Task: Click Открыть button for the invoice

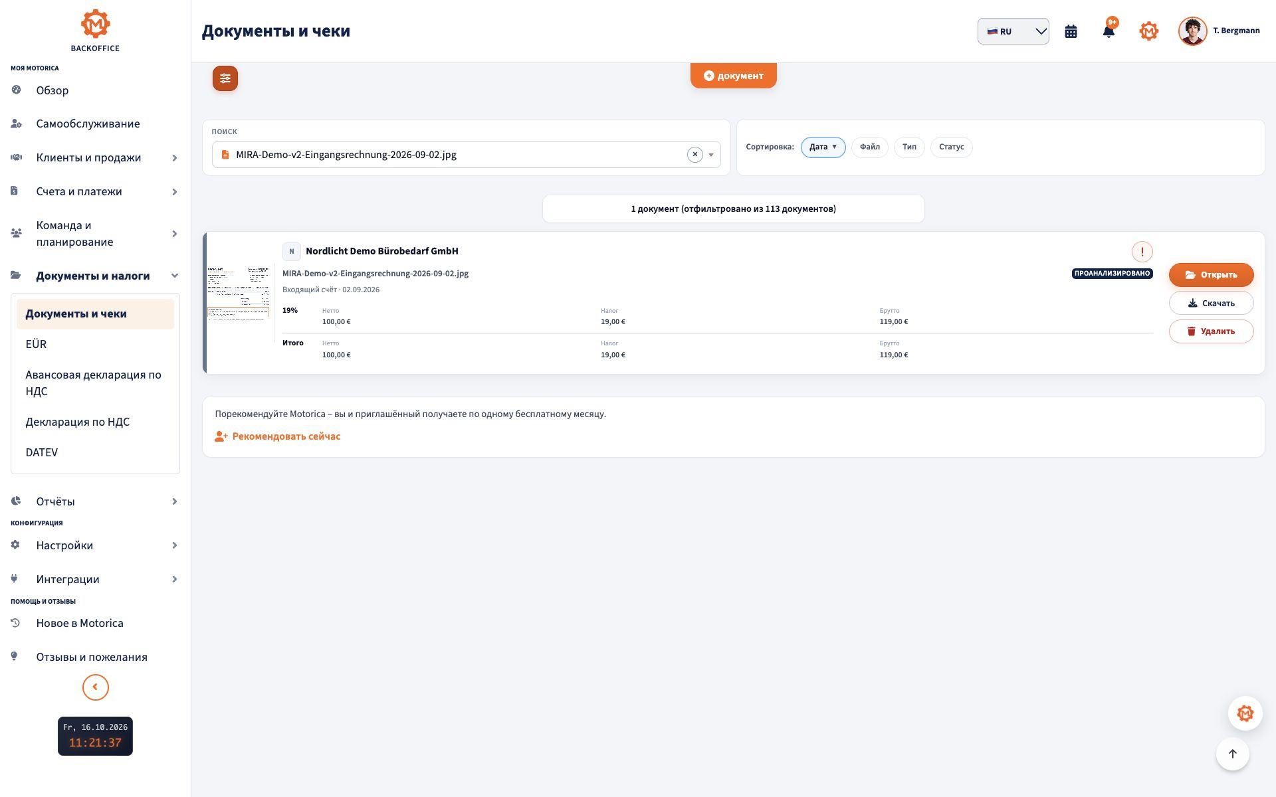Action: [1211, 275]
